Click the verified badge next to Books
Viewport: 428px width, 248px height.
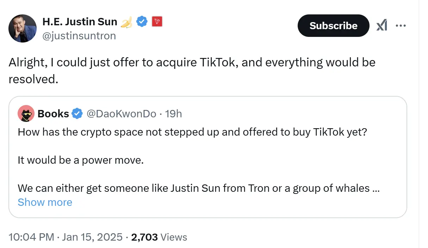77,113
